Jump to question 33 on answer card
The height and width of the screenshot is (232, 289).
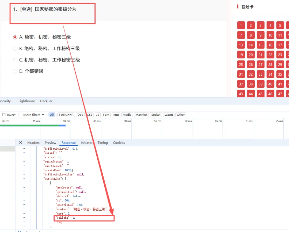(x=260, y=74)
